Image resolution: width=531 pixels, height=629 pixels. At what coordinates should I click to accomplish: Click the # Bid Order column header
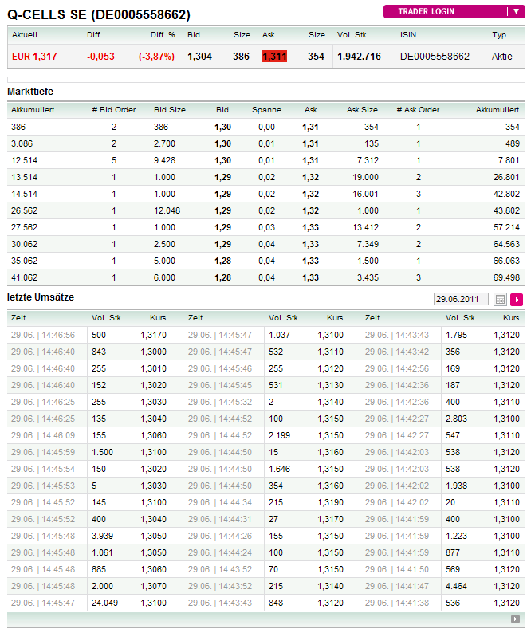coord(114,109)
